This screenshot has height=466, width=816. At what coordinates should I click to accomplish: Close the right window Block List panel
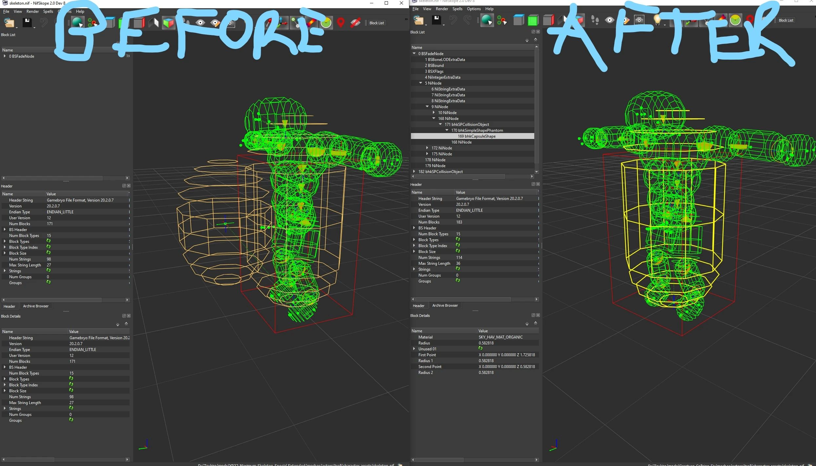click(x=538, y=32)
